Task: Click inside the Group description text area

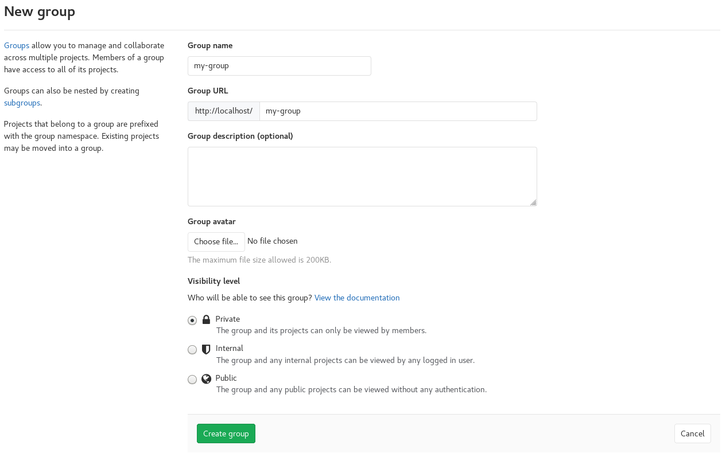Action: [x=362, y=176]
